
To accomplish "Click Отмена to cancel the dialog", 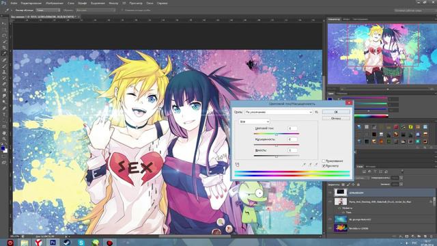I will point(336,118).
